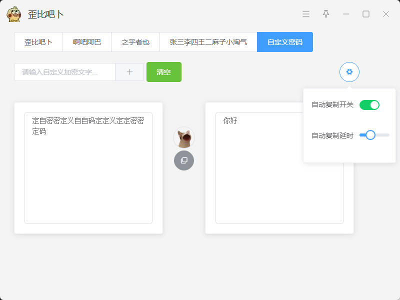Select the 自定义密码 tab
The width and height of the screenshot is (400, 300).
285,42
